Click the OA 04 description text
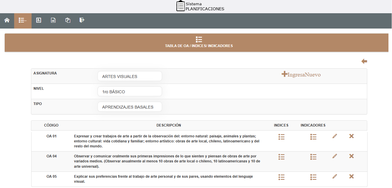This screenshot has height=188, width=392. point(167,161)
